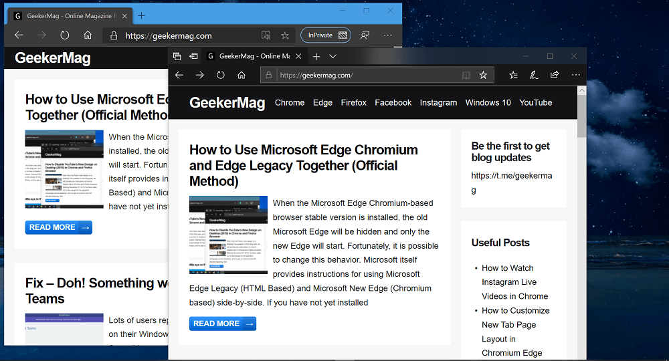Viewport: 669px width, 361px height.
Task: Set these tabs aside in Edge Legacy
Action: (193, 56)
